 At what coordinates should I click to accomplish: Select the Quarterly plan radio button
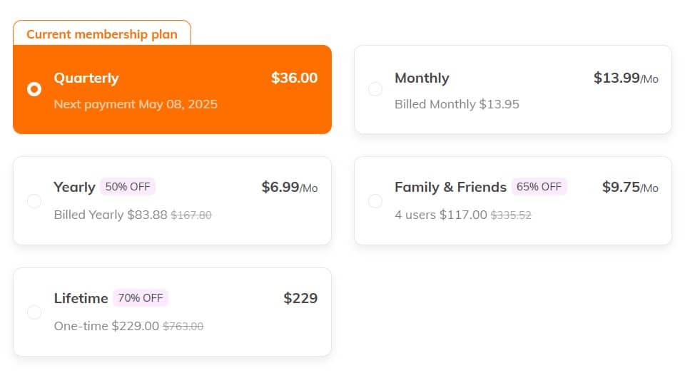(x=34, y=89)
